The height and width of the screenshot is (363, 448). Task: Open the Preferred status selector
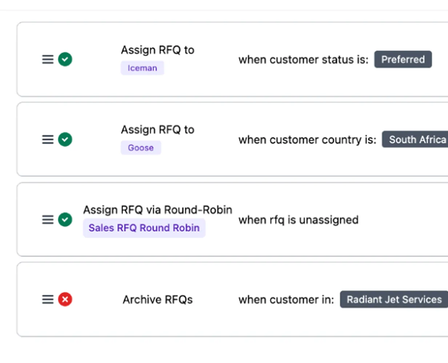click(403, 59)
